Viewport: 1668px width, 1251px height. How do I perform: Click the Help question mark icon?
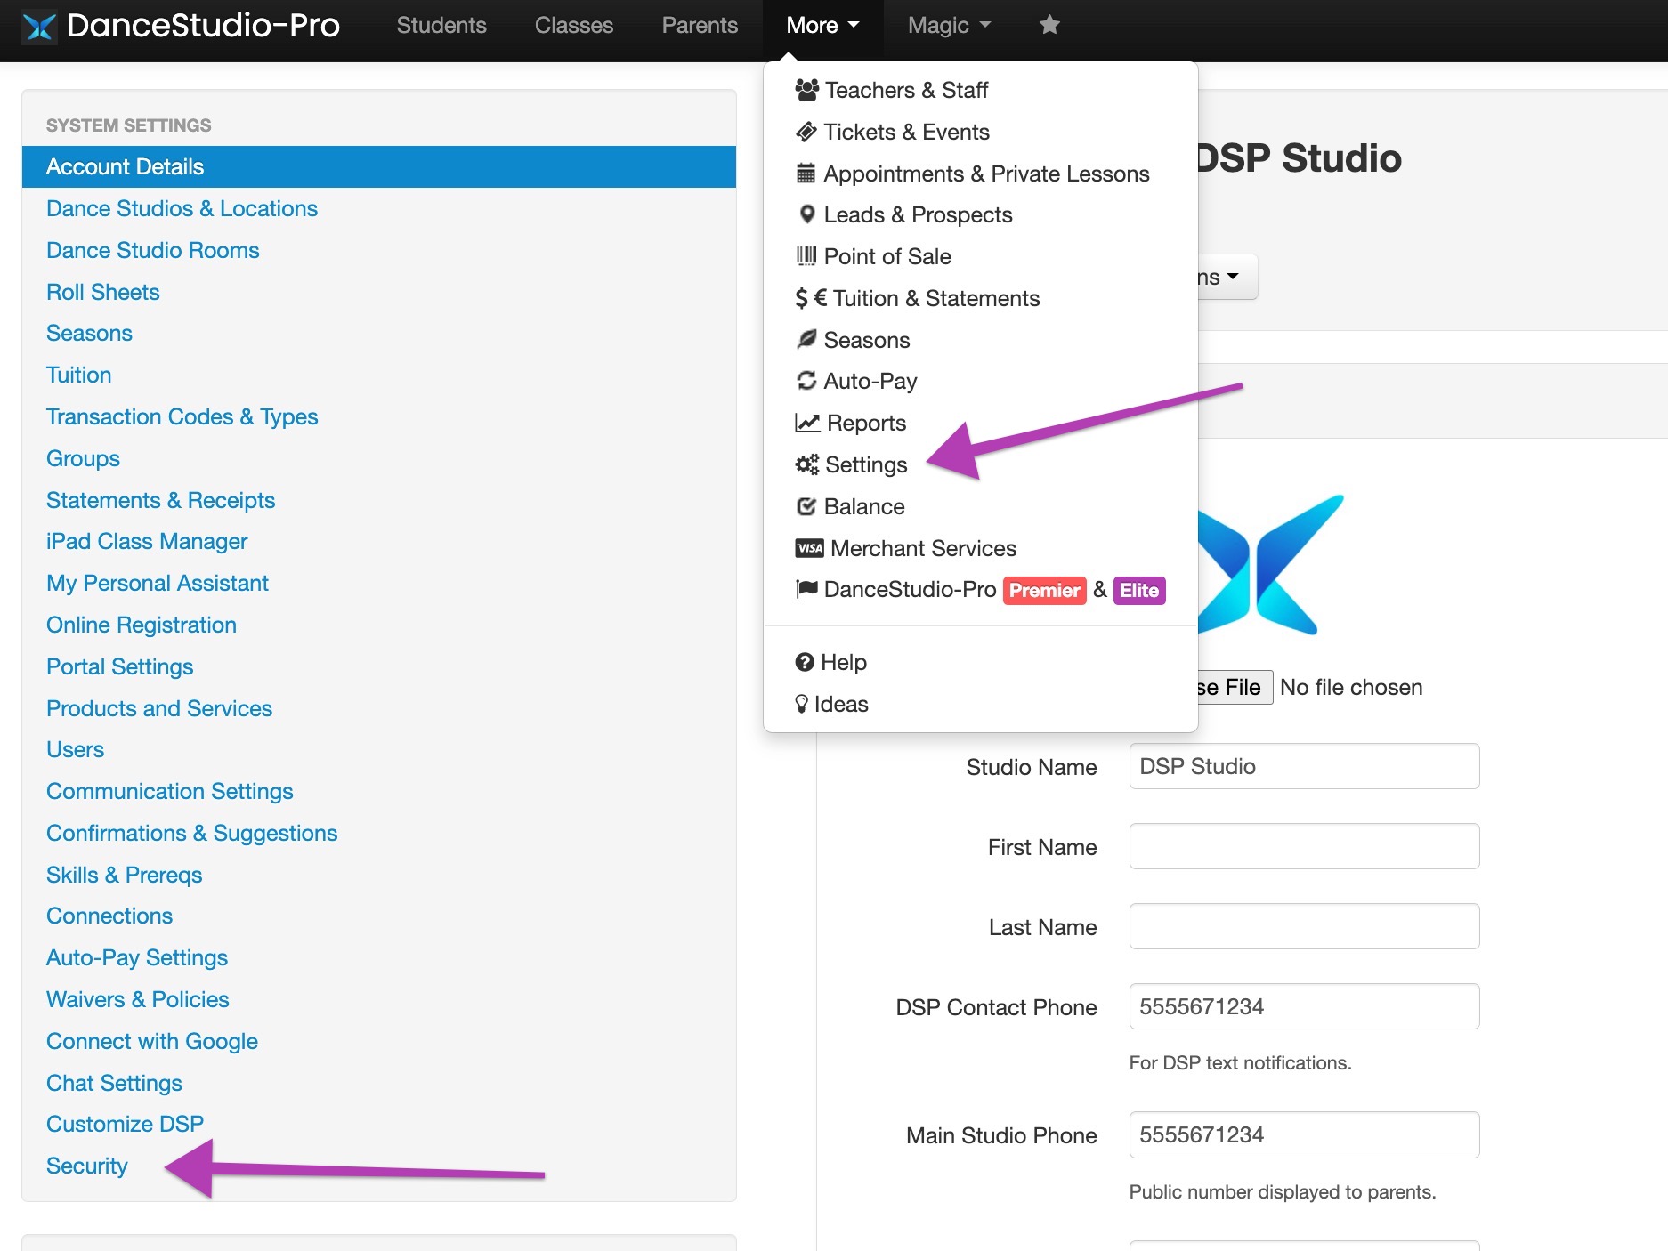click(805, 662)
